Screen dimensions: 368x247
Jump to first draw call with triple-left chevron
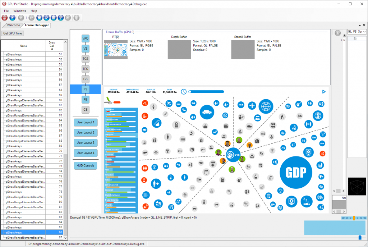tap(343, 218)
